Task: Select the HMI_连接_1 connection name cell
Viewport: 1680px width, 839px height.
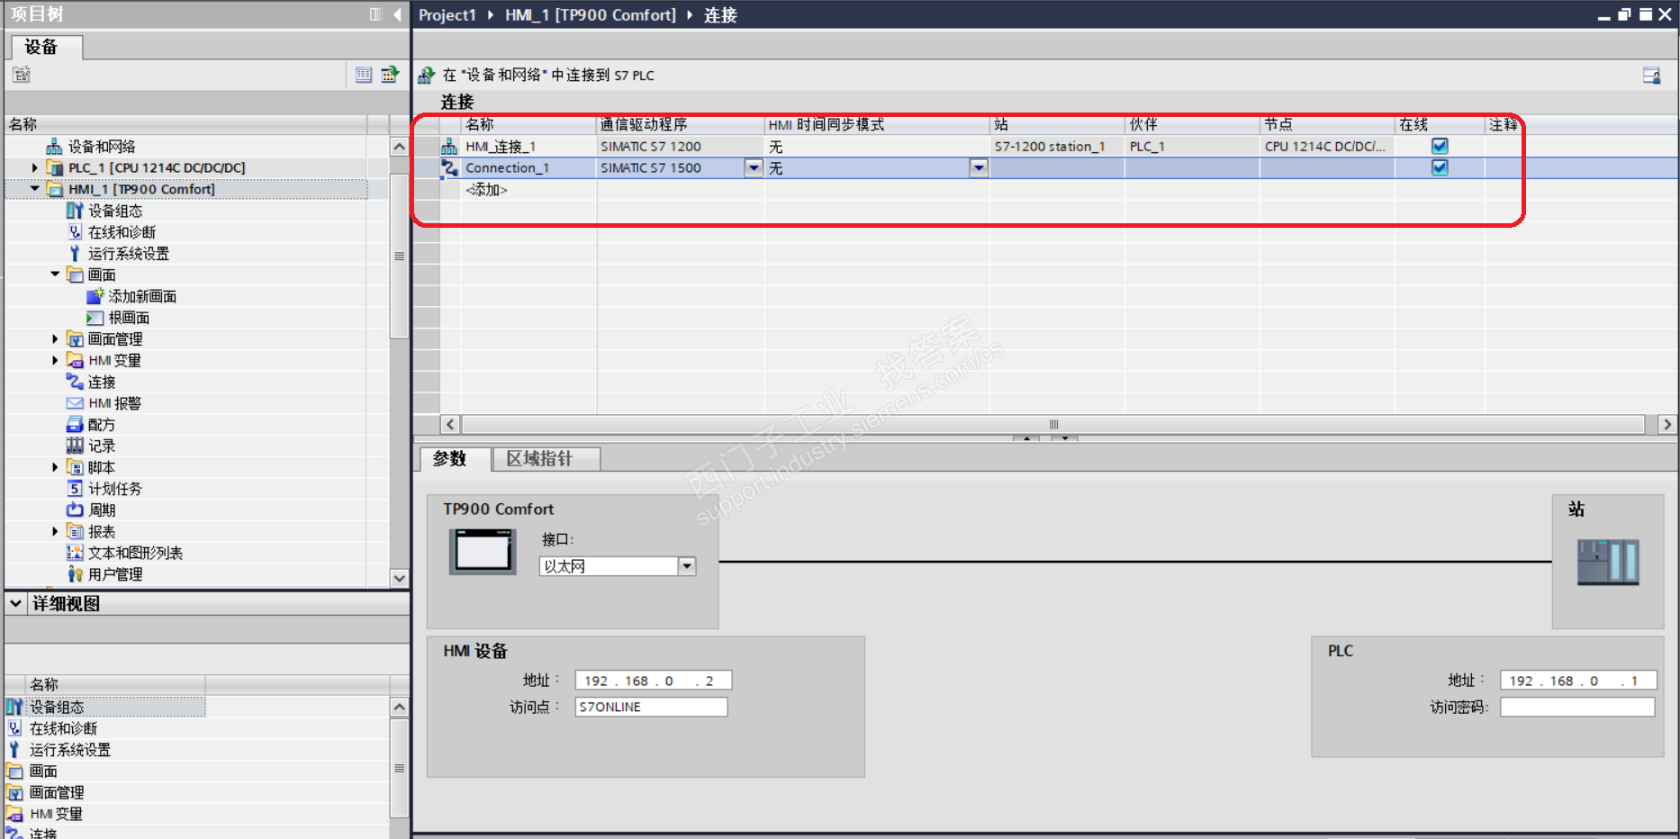Action: tap(528, 146)
